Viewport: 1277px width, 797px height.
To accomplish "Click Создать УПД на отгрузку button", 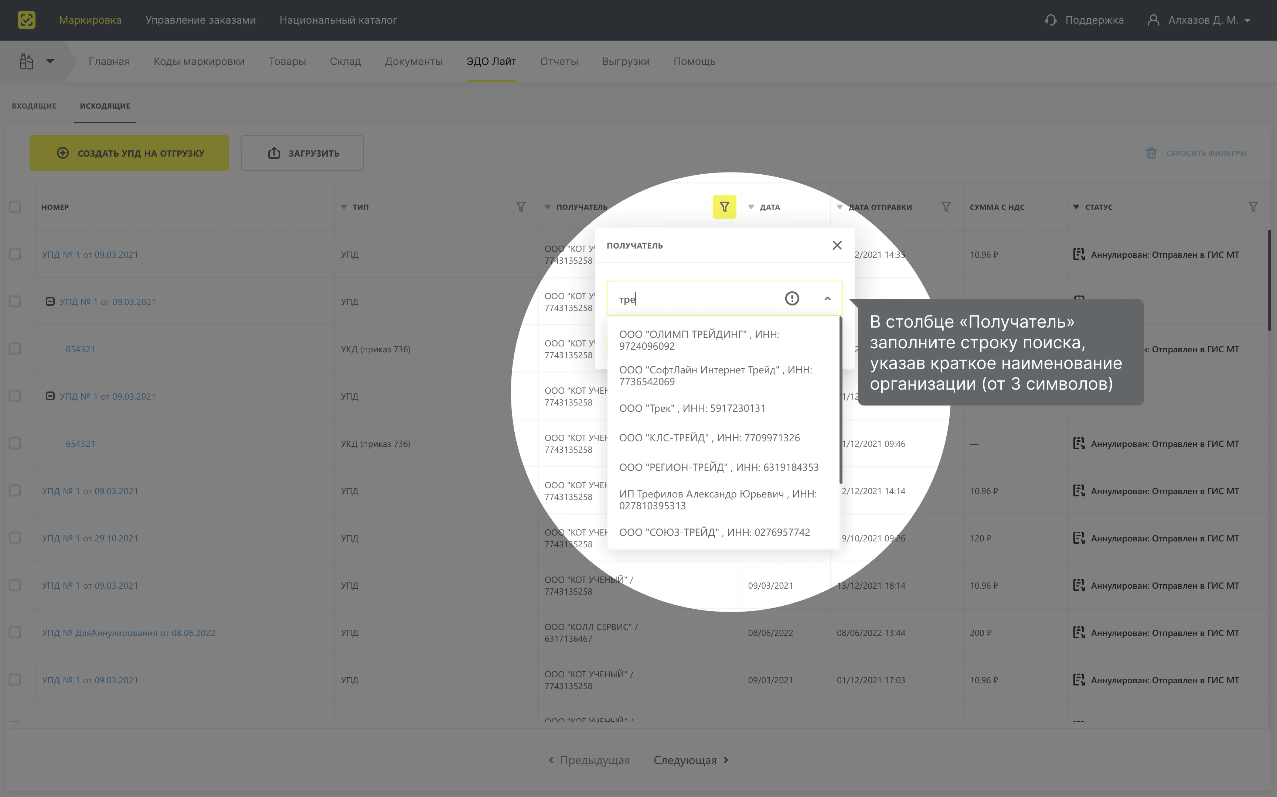I will [129, 153].
